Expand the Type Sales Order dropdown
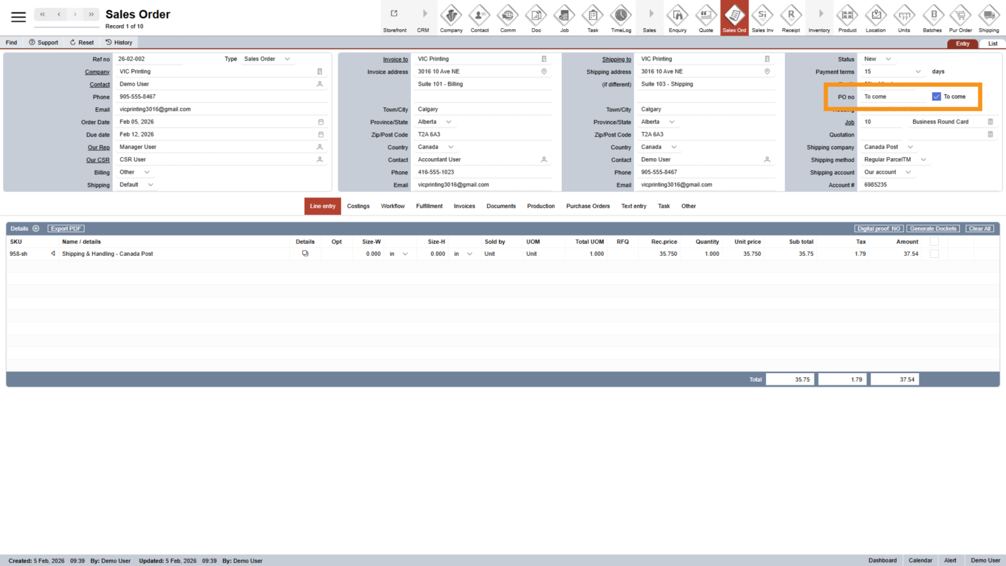The image size is (1006, 566). (287, 59)
